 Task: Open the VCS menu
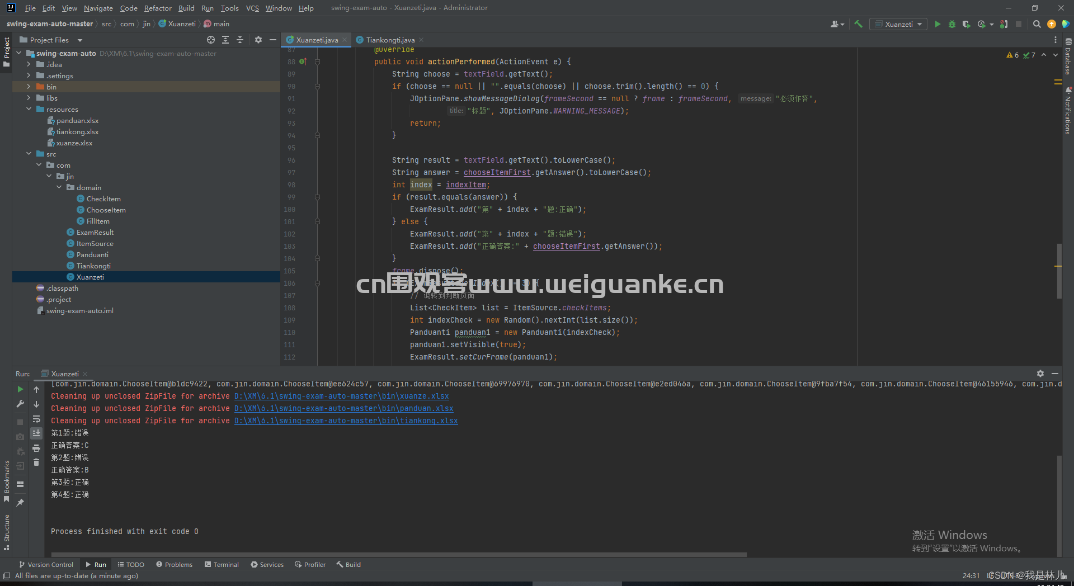point(252,8)
